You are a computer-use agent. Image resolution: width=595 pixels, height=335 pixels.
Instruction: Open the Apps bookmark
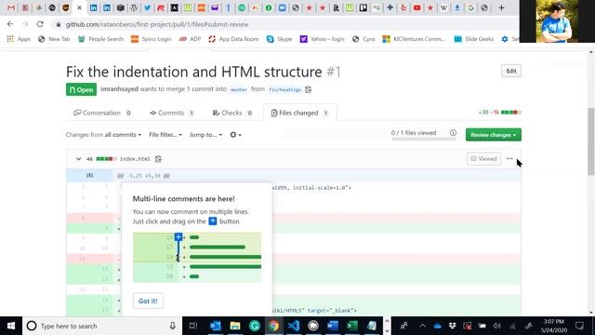[19, 39]
